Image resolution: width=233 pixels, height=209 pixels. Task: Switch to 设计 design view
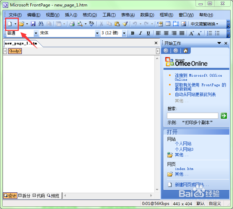pyautogui.click(x=10, y=195)
